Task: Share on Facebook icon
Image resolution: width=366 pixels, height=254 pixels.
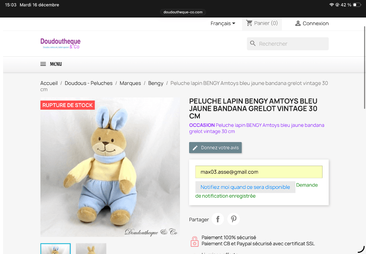Action: [x=218, y=219]
